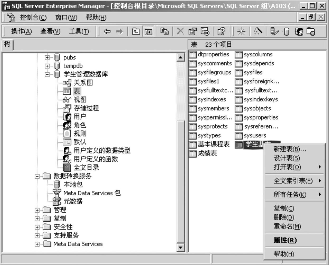Click the New database cylinder toolbar icon
This screenshot has width=329, height=265.
[x=286, y=32]
